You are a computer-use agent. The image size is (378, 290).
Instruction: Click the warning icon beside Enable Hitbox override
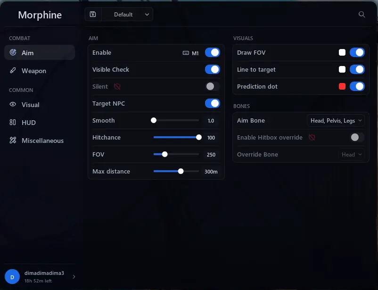click(x=312, y=137)
